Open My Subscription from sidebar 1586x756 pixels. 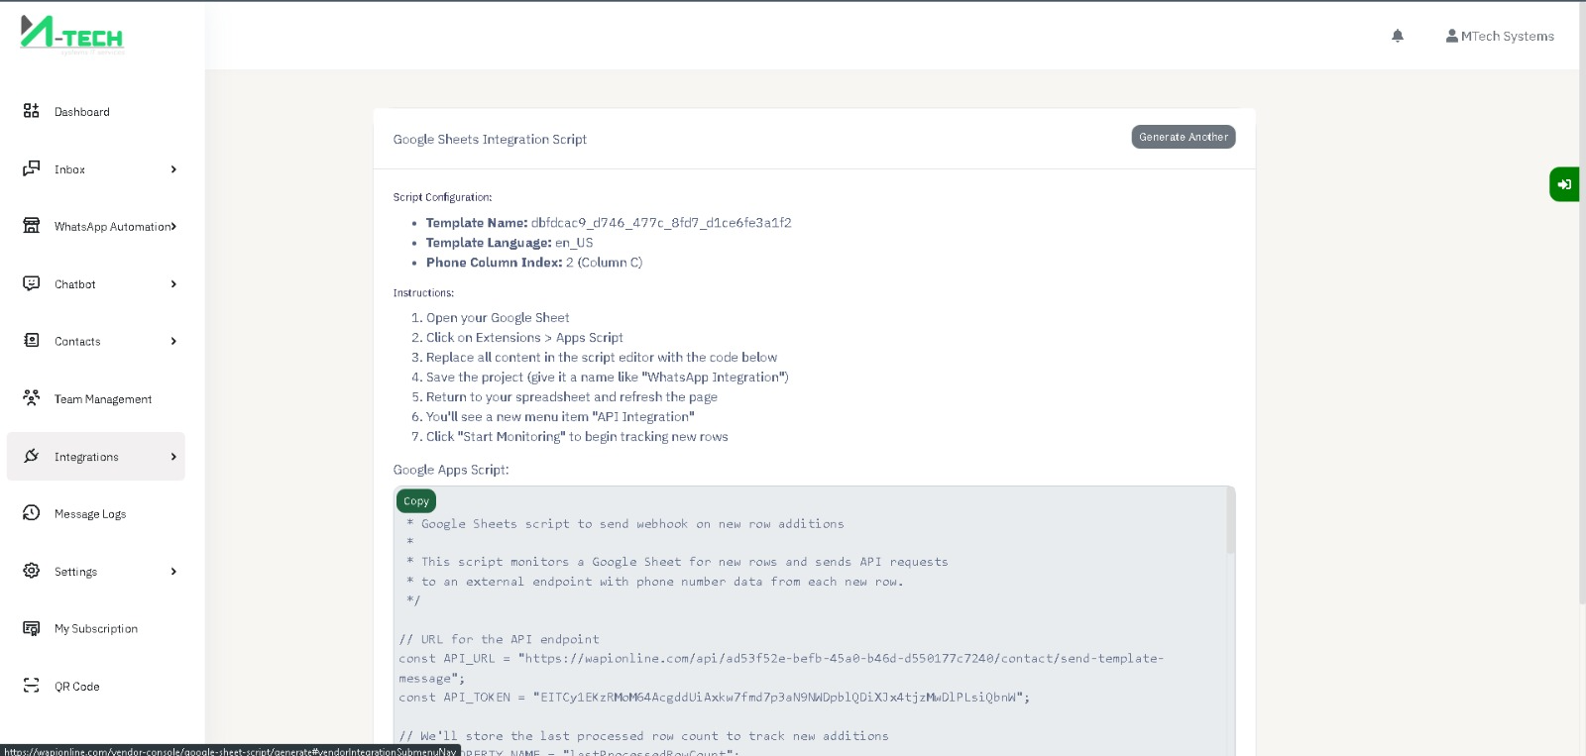96,629
